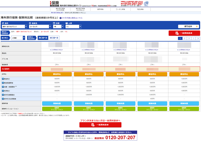201x141 pixels.
Task: Click the 合計保険料 red row header
Action: (21, 69)
